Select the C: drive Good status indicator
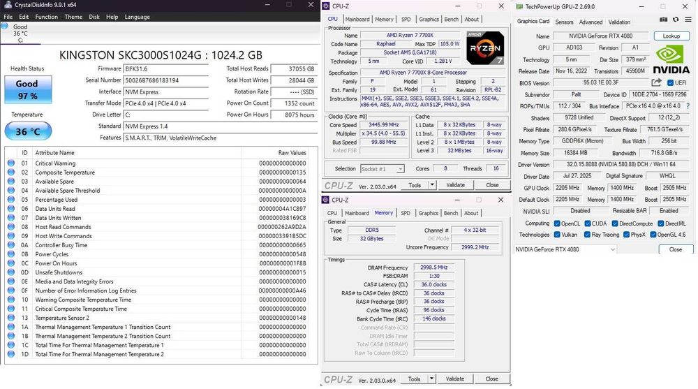Image resolution: width=698 pixels, height=389 pixels. pos(5,27)
